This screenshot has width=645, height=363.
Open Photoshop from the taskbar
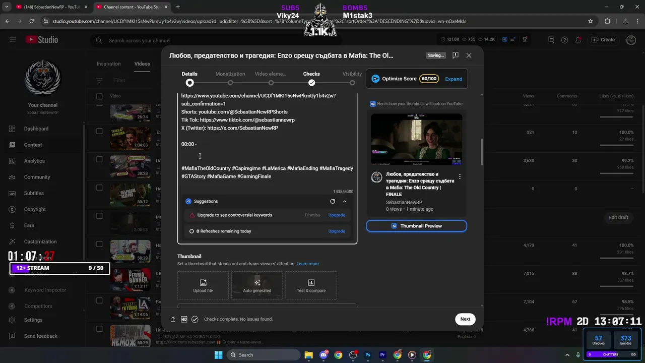point(368,355)
